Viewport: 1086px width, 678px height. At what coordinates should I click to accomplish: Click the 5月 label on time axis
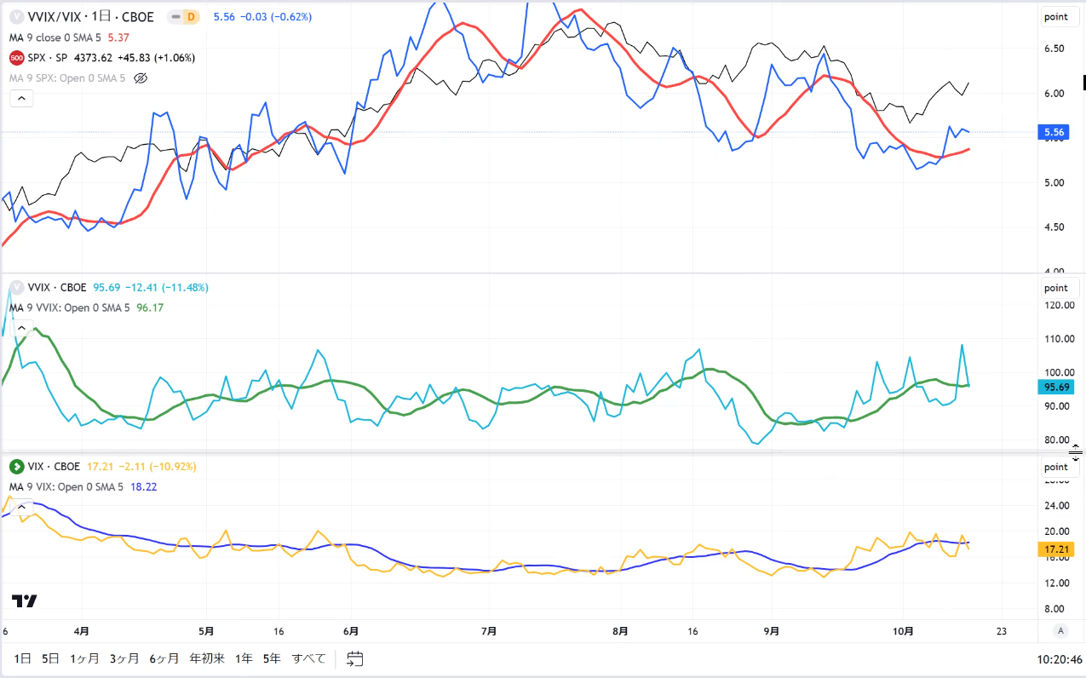(x=205, y=631)
